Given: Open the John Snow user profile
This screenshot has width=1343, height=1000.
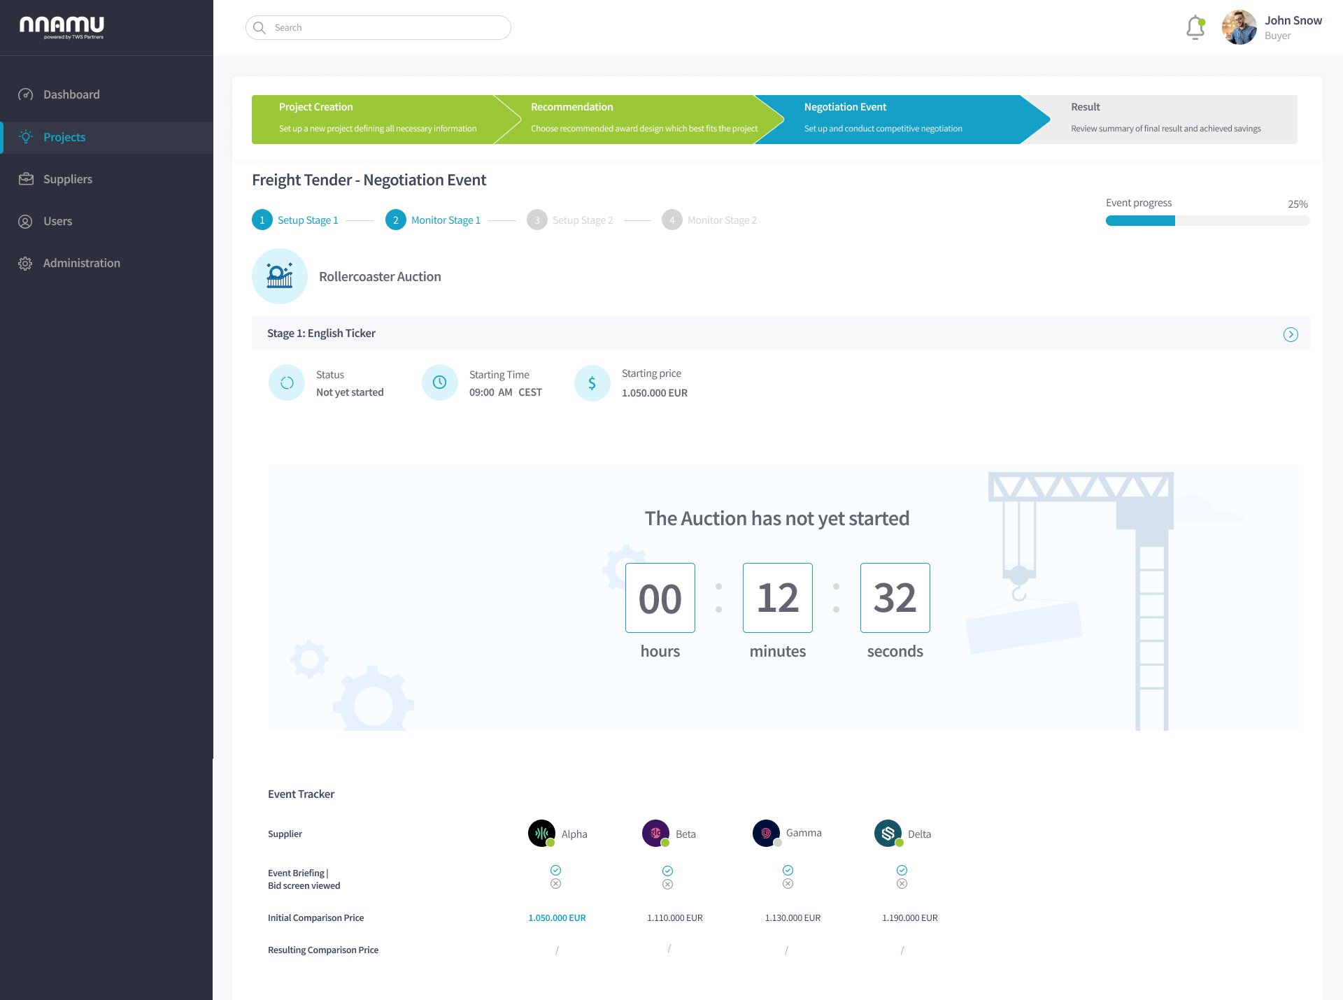Looking at the screenshot, I should click(1272, 28).
